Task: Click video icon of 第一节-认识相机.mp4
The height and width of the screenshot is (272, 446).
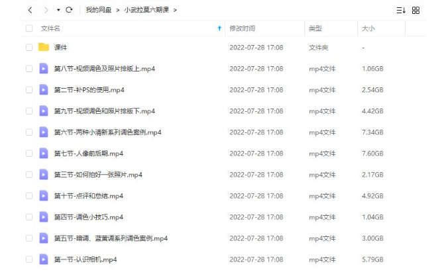Action: coord(44,259)
